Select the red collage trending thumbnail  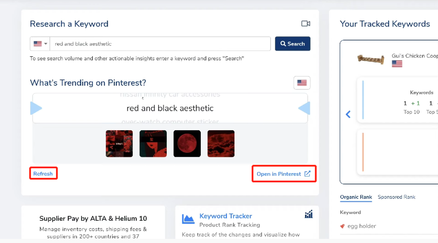click(x=119, y=144)
